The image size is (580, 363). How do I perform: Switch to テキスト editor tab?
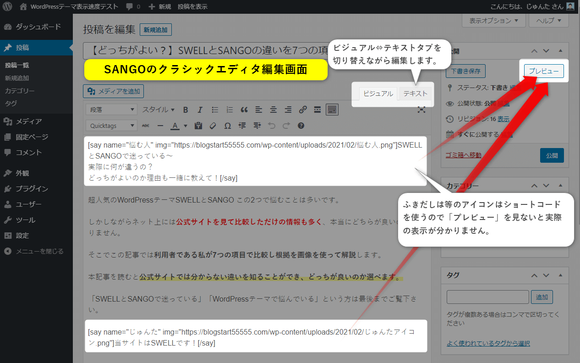[415, 93]
